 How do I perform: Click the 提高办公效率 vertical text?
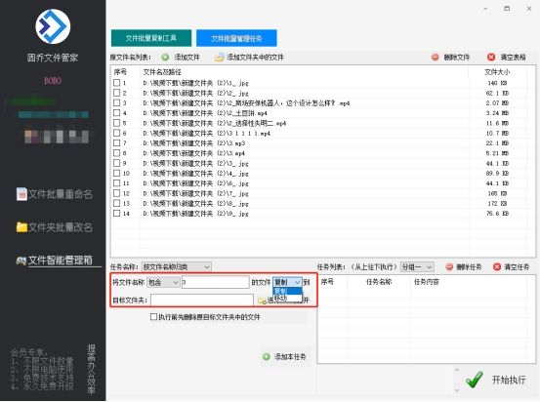[x=91, y=369]
